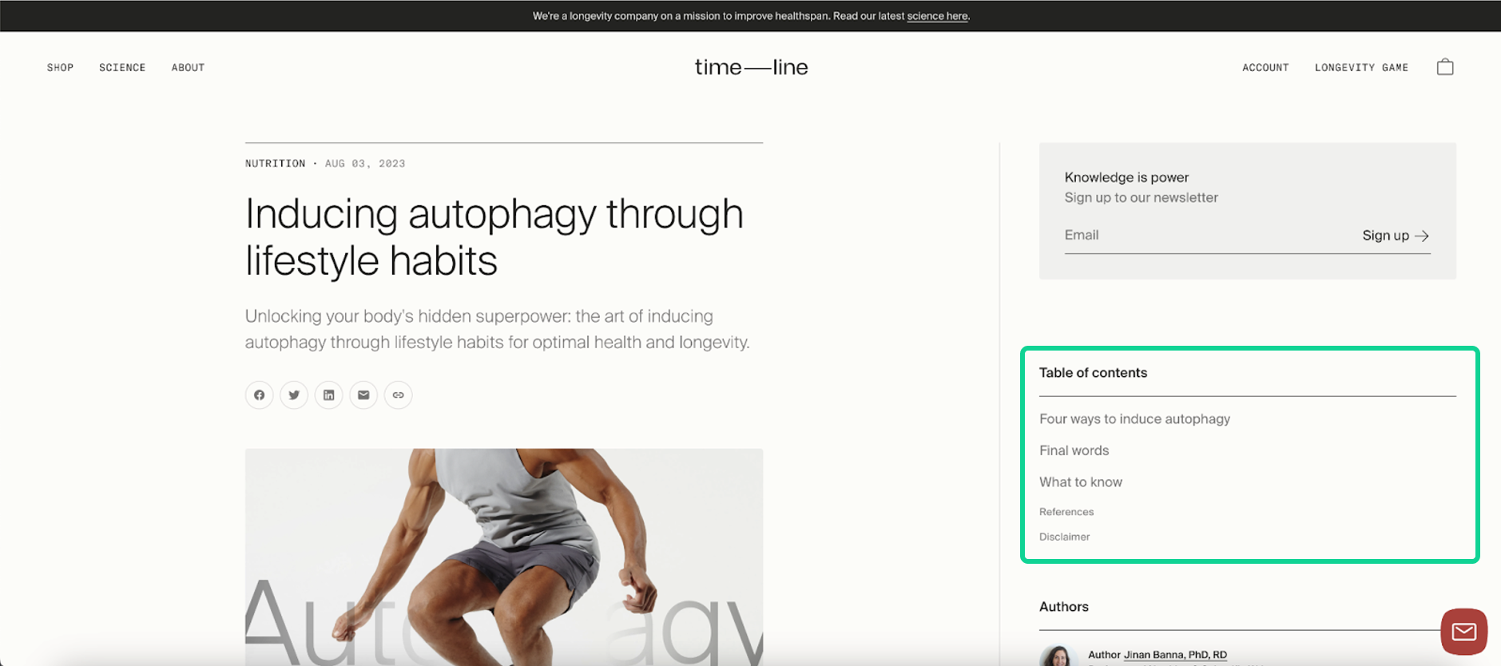Click the Email newsletter input field
Image resolution: width=1501 pixels, height=666 pixels.
pos(1206,236)
